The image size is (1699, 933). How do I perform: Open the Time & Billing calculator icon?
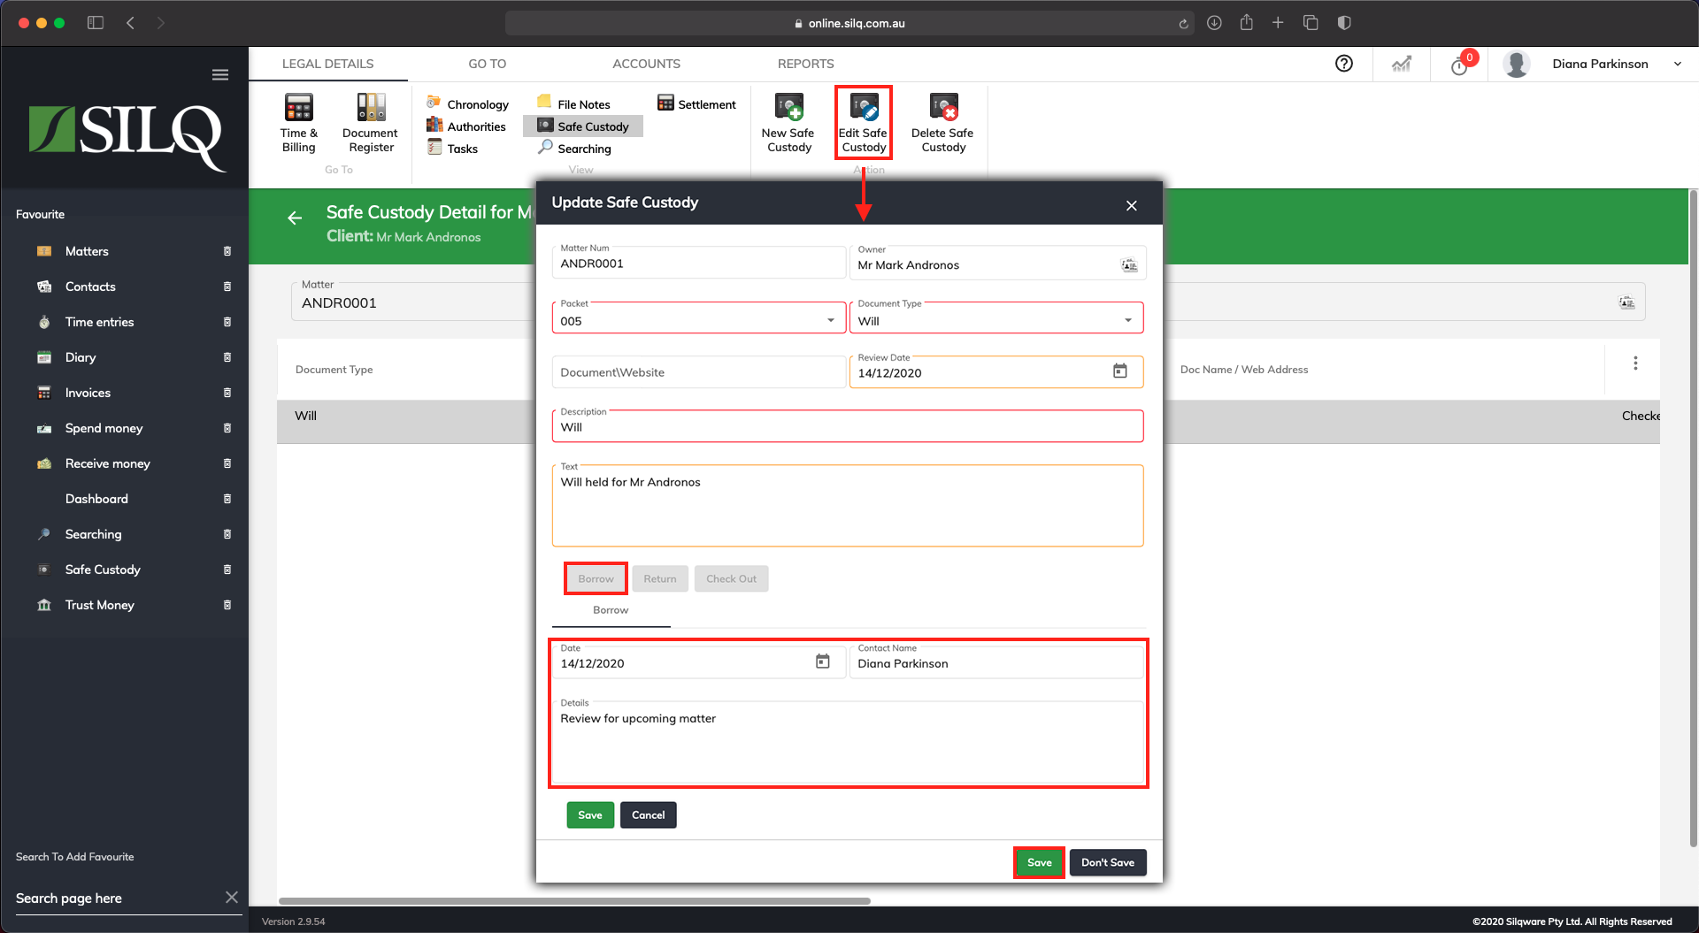pos(298,109)
